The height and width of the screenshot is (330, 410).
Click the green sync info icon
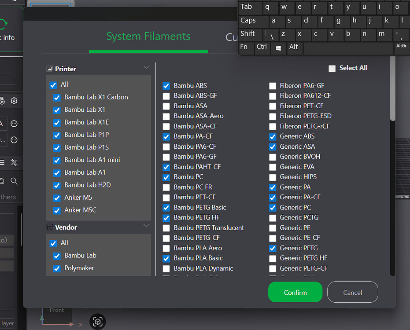coord(3,24)
